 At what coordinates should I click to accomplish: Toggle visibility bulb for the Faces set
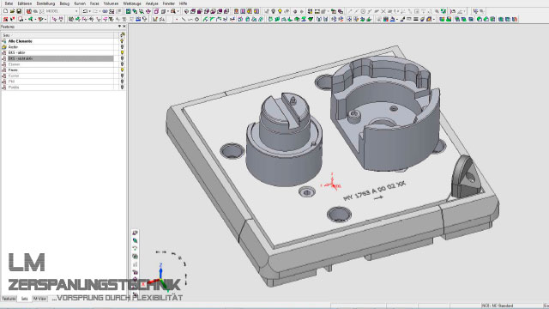(x=122, y=70)
